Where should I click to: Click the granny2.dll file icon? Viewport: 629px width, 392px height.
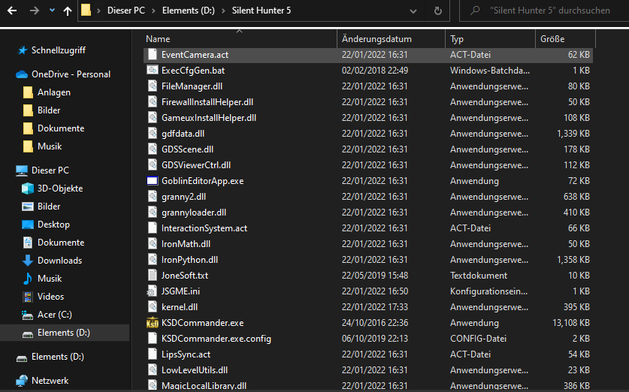(x=153, y=197)
